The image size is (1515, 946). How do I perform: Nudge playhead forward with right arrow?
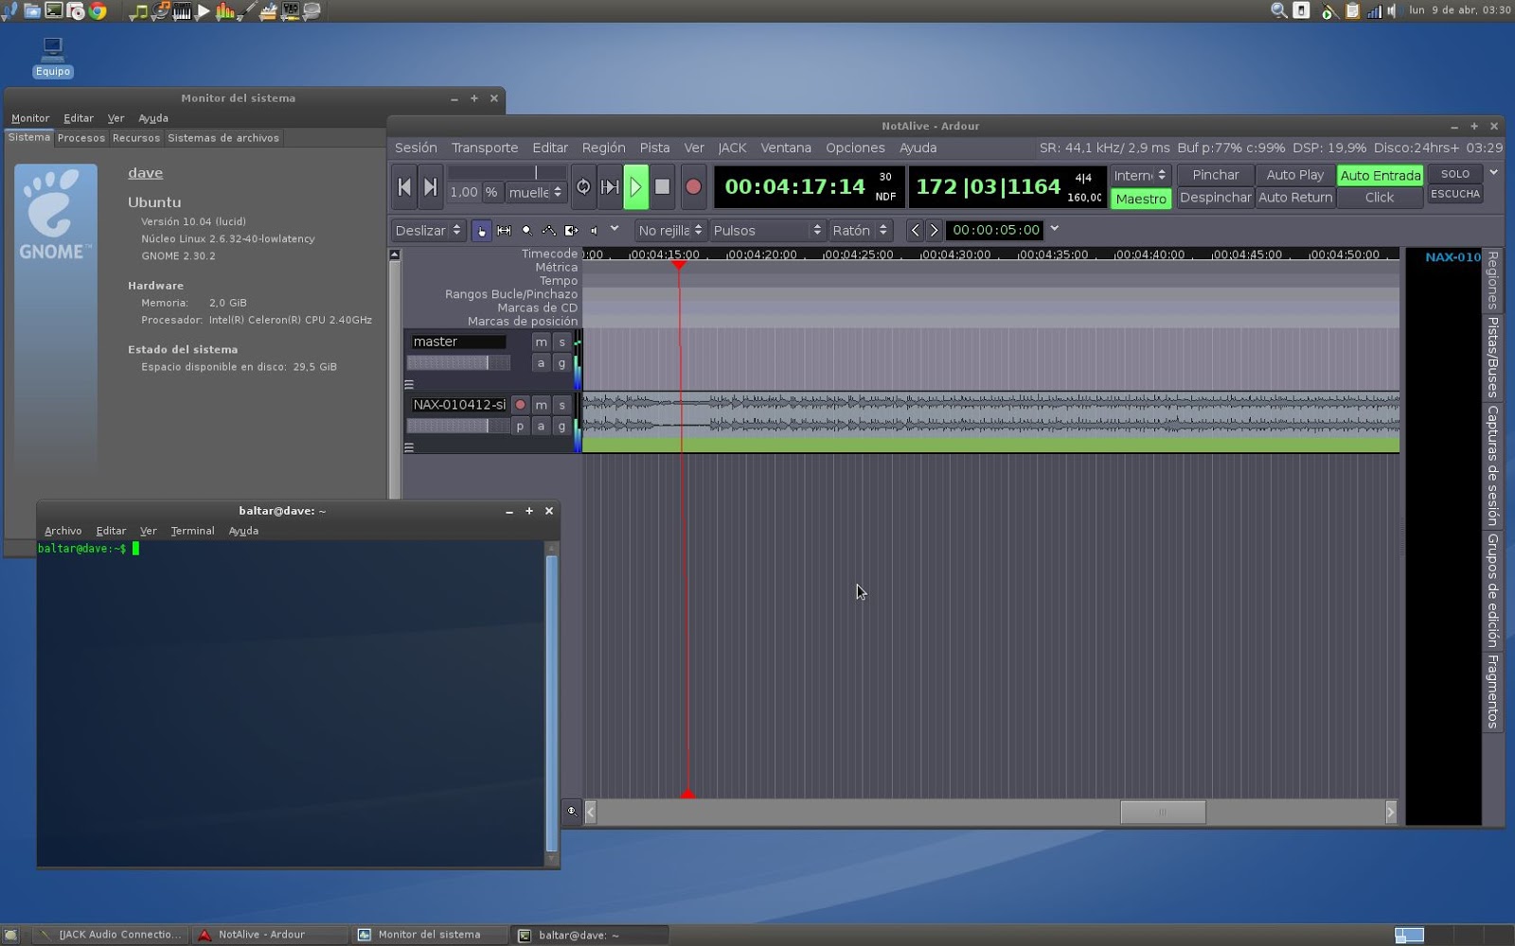[x=934, y=230]
